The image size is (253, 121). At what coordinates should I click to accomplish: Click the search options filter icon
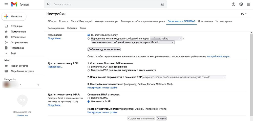point(162,4)
